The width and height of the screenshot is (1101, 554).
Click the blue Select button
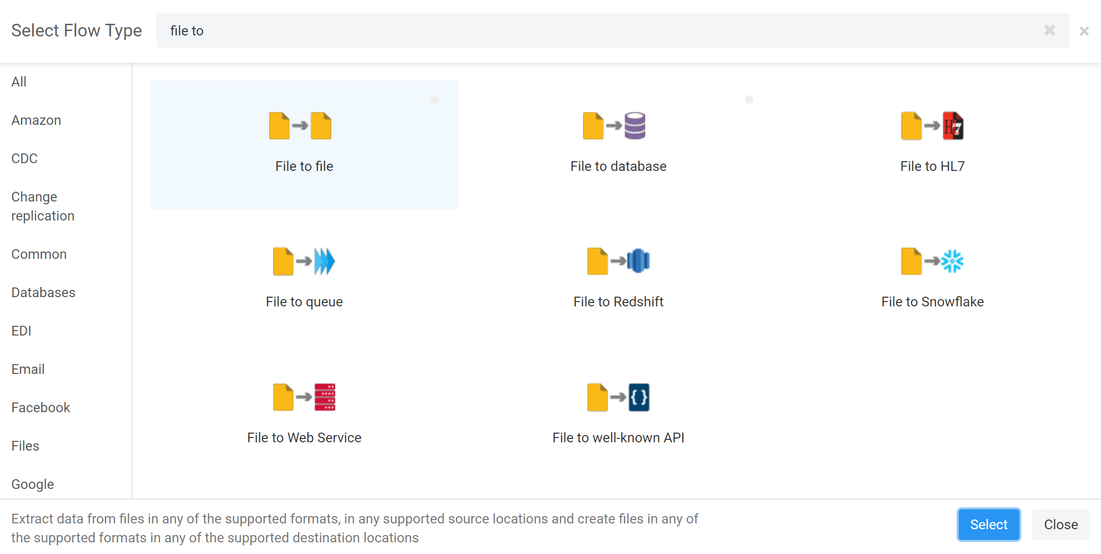[988, 524]
